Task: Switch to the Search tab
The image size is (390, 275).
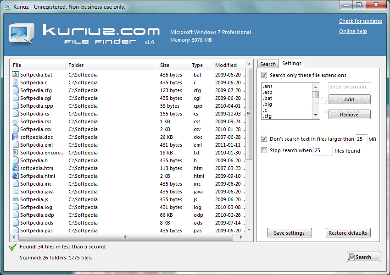Action: [x=268, y=64]
